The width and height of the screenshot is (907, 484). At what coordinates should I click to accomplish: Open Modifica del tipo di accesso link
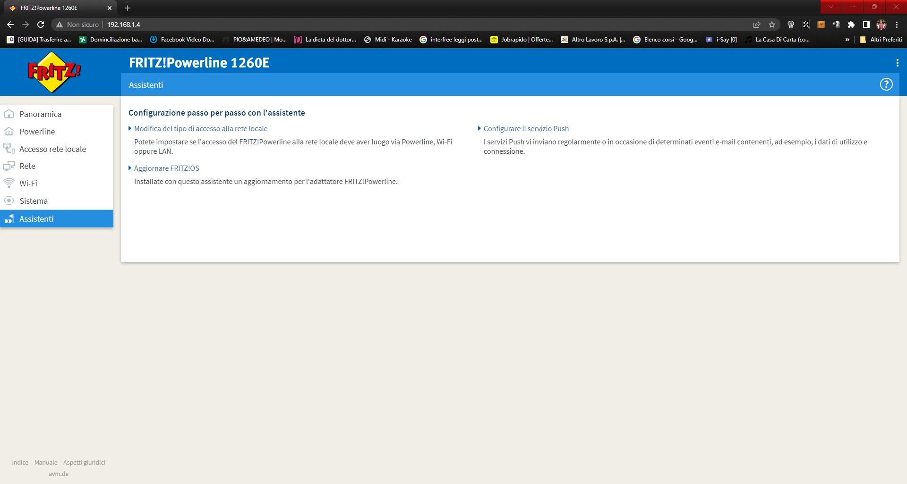click(201, 128)
